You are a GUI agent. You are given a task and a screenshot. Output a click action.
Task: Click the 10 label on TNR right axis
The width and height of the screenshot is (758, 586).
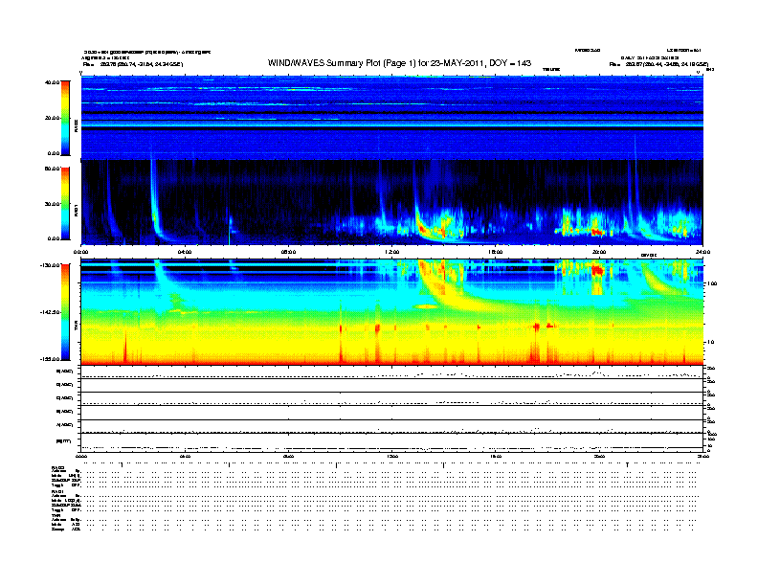click(x=710, y=343)
